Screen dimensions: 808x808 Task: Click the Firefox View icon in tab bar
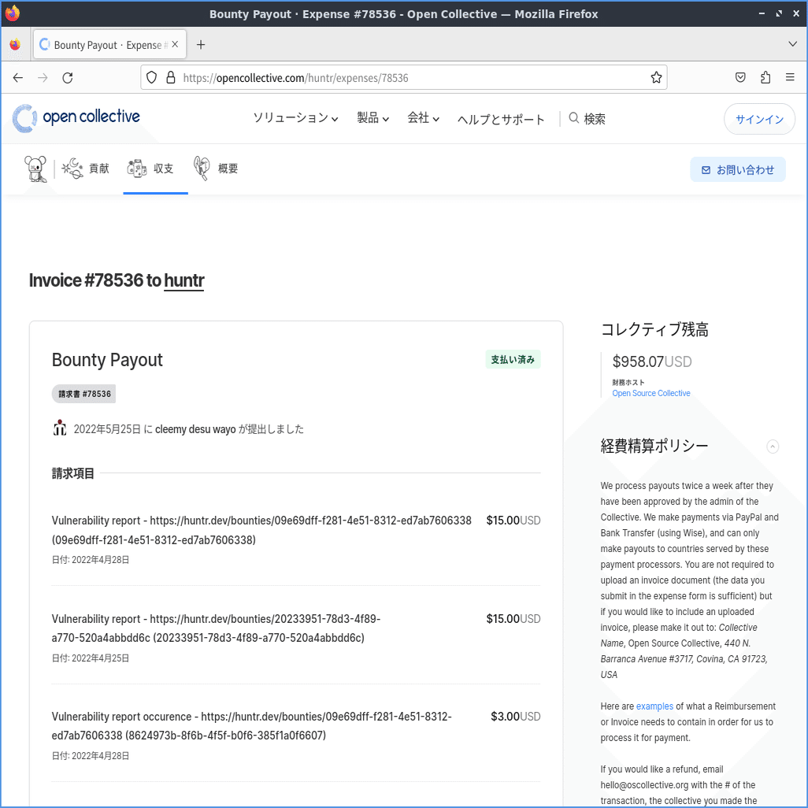[15, 45]
